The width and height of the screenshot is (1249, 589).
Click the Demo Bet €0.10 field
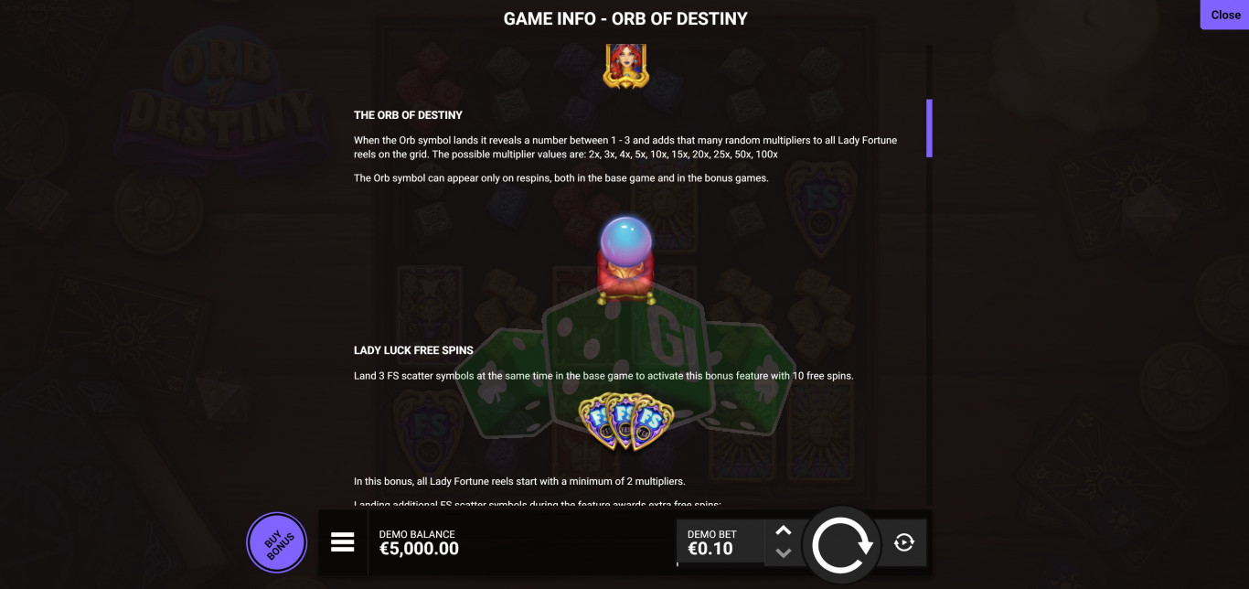click(720, 542)
